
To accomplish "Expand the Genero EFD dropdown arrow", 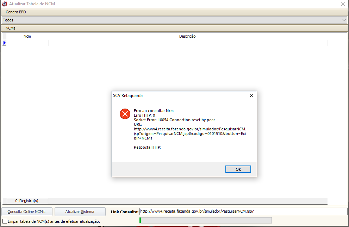I will (x=344, y=20).
